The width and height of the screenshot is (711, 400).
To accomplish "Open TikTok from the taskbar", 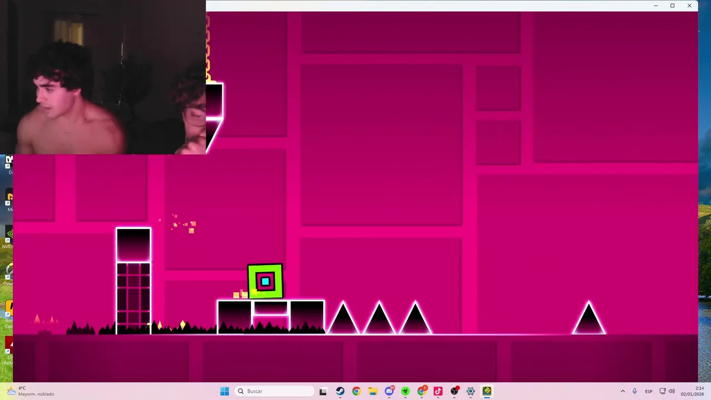I will 438,391.
